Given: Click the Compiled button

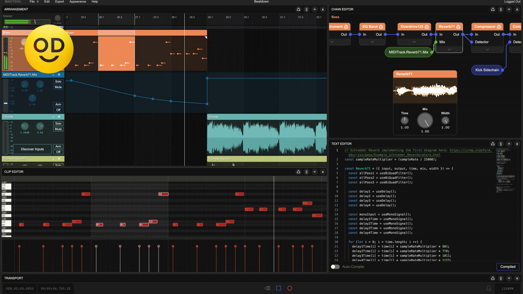Looking at the screenshot, I should click(508, 267).
